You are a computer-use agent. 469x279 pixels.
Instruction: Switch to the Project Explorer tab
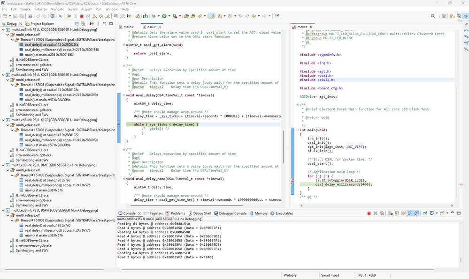pos(41,23)
